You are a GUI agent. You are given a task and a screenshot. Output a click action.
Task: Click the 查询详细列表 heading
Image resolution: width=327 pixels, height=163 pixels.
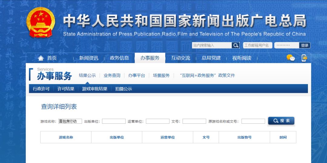pos(59,106)
